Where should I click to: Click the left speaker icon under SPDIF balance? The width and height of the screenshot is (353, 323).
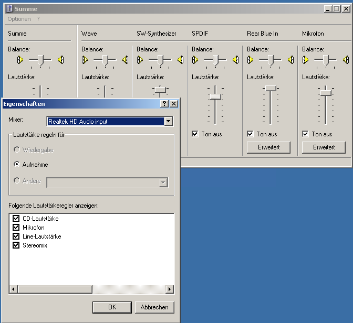click(195, 60)
